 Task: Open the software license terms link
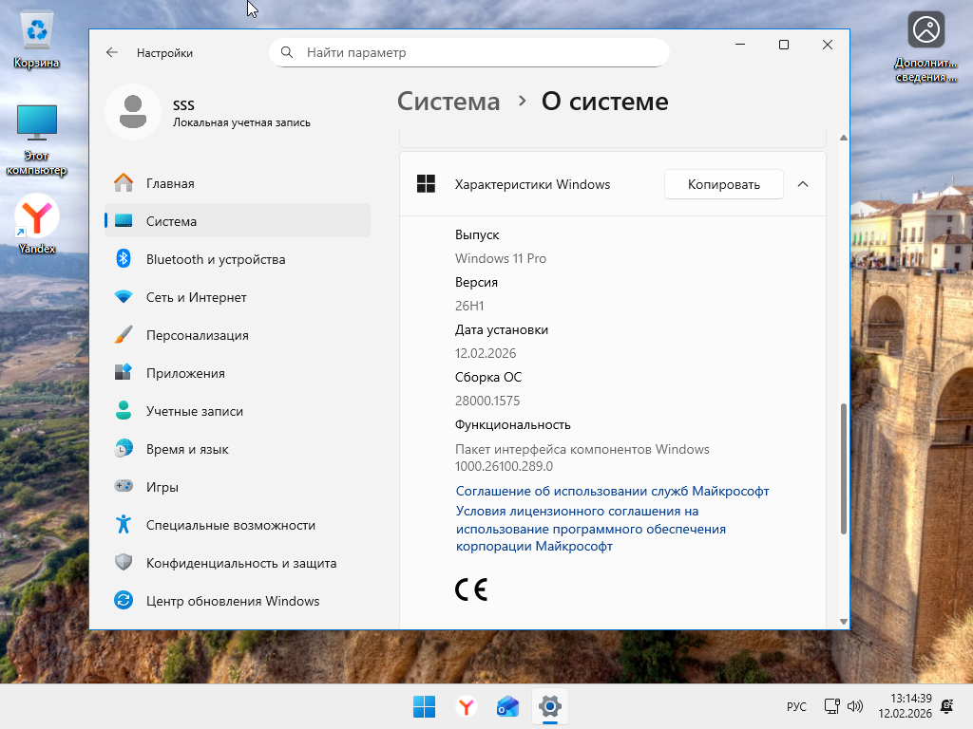click(x=590, y=529)
